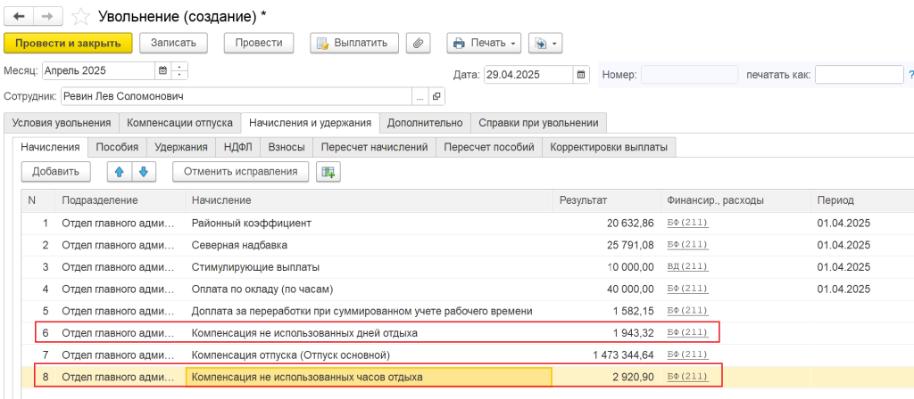Click the Сотрудник field
This screenshot has width=914, height=399.
(x=236, y=96)
